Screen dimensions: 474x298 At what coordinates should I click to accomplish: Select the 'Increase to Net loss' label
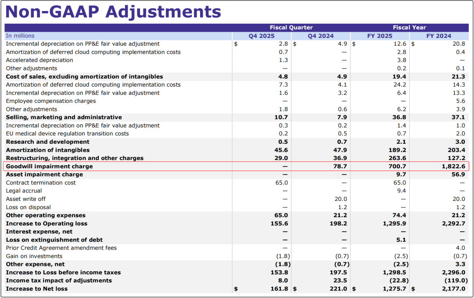[37, 289]
